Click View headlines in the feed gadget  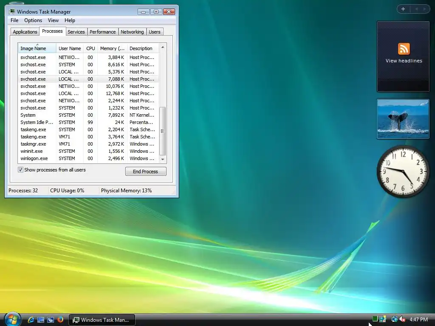point(404,61)
